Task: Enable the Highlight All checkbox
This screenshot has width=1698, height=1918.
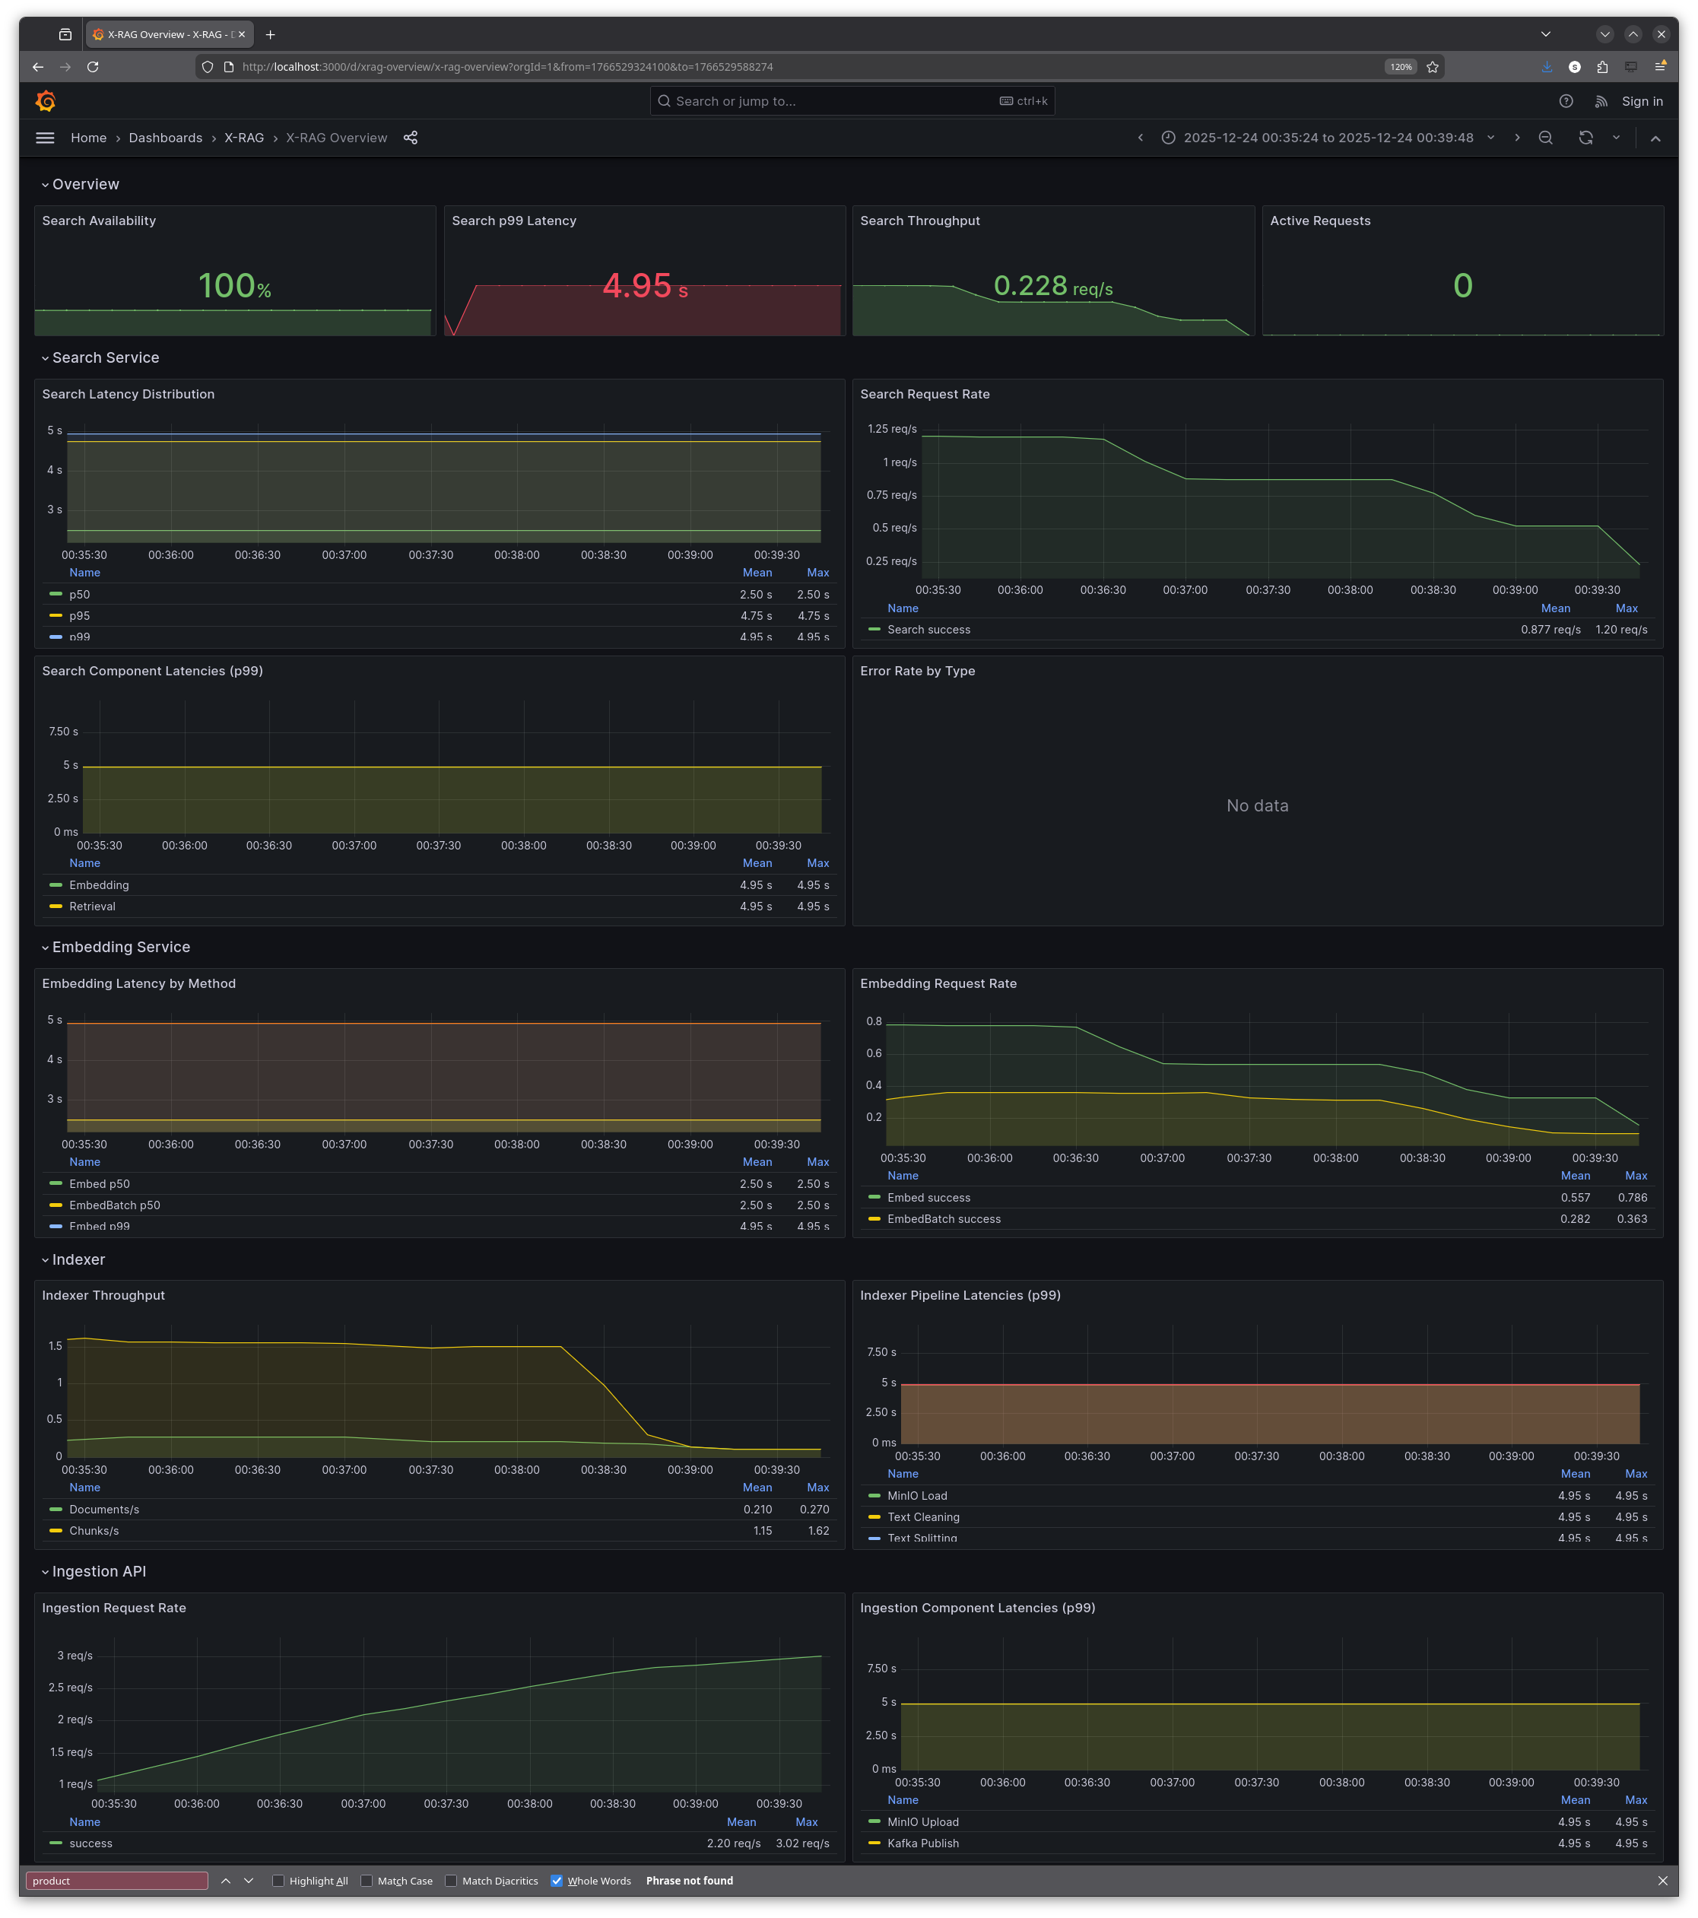Action: 278,1881
